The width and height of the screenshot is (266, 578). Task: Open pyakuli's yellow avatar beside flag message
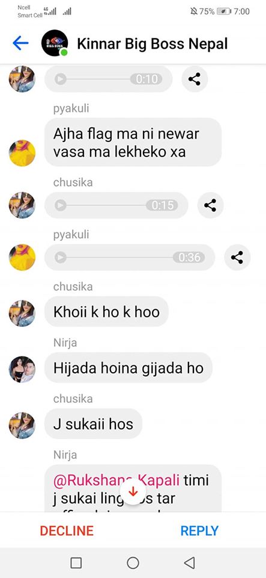pyautogui.click(x=22, y=153)
